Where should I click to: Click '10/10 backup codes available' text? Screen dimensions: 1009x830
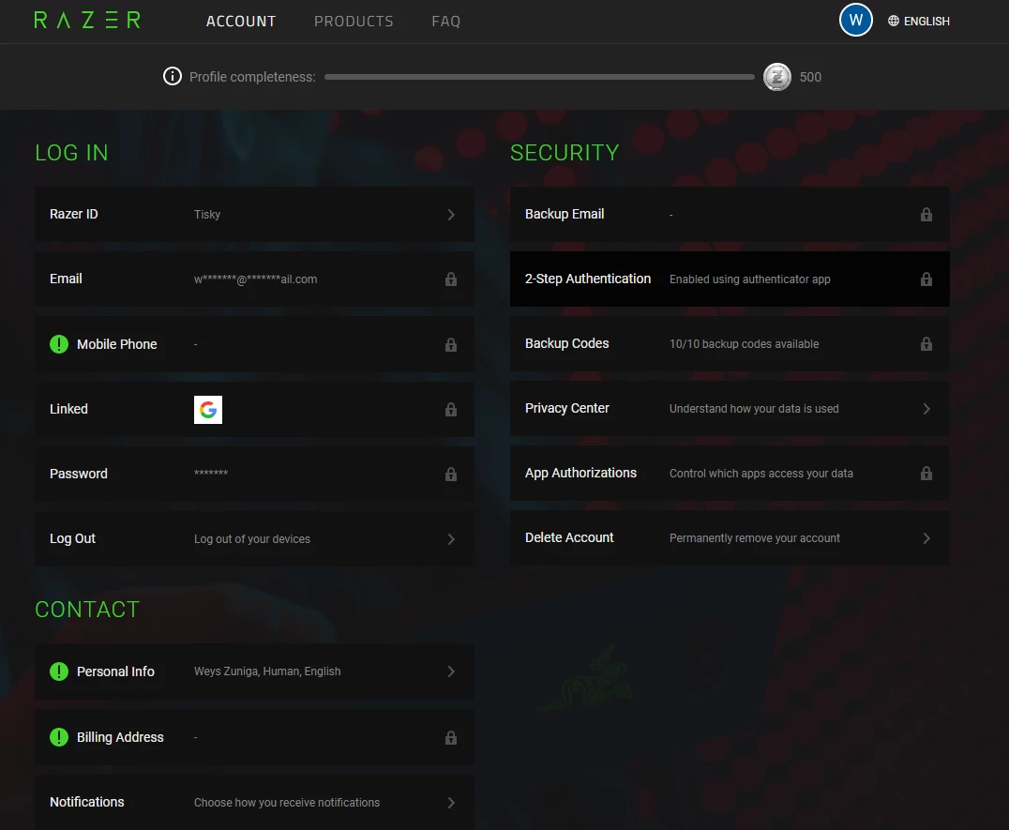coord(744,344)
